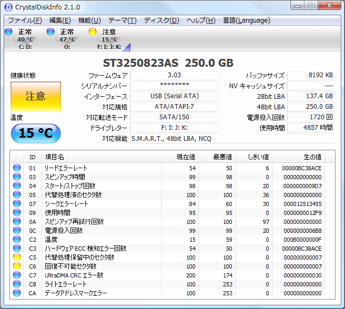Image resolution: width=345 pixels, height=309 pixels.
Task: Click raw value 00000BC38ACE in row 01
Action: 302,168
